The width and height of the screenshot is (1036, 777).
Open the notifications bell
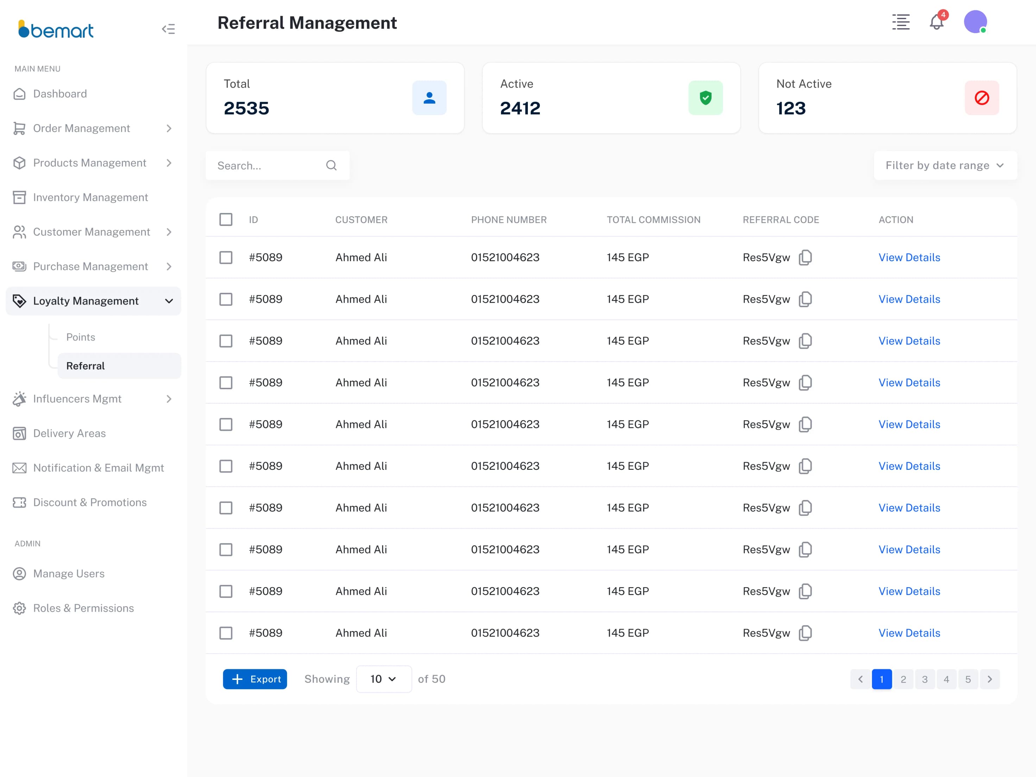point(937,21)
